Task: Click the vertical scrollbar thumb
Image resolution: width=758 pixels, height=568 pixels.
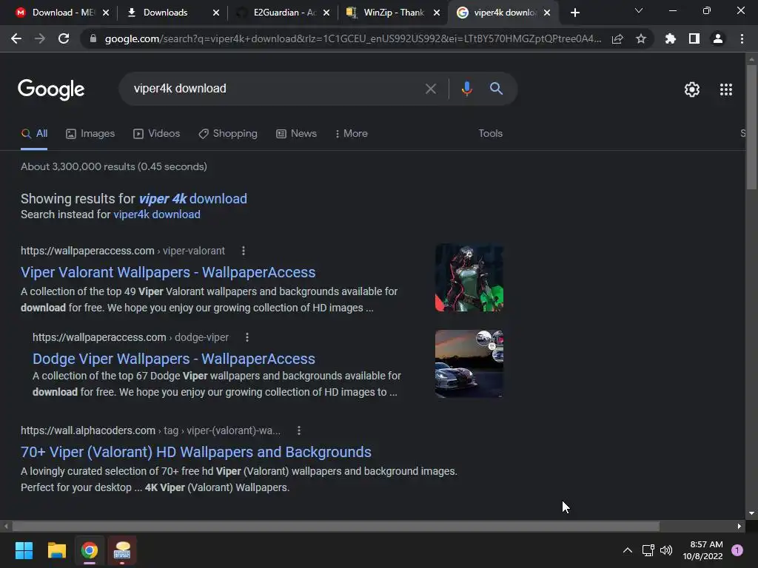Action: click(751, 127)
